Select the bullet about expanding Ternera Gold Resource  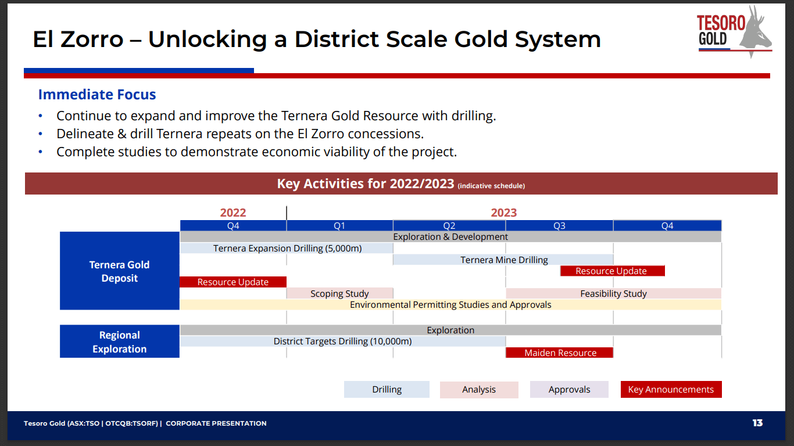[x=276, y=116]
